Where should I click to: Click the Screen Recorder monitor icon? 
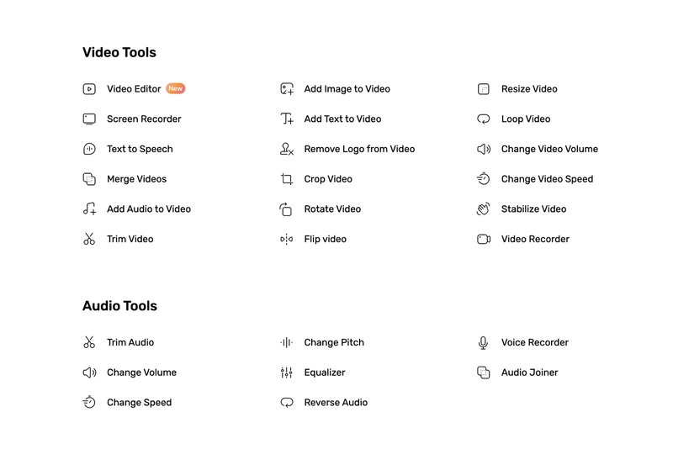[x=89, y=119]
